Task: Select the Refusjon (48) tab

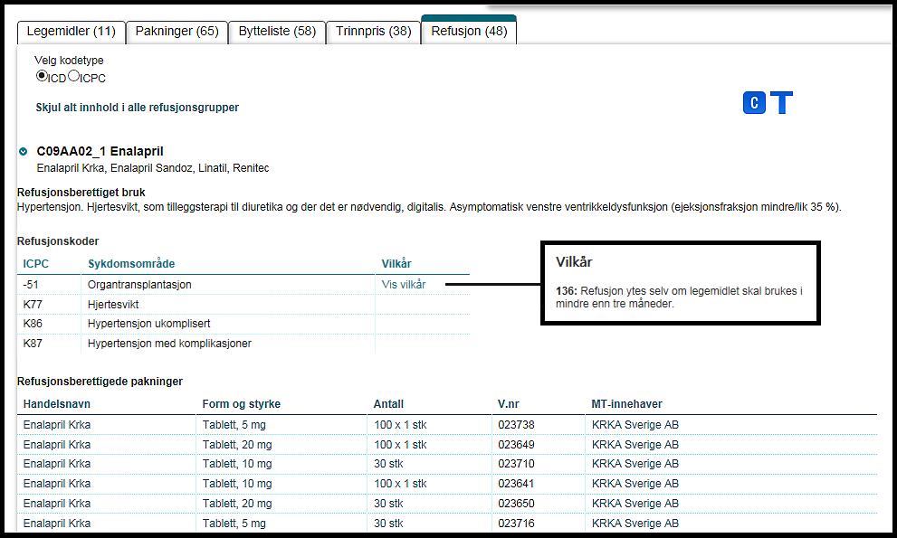Action: tap(468, 32)
